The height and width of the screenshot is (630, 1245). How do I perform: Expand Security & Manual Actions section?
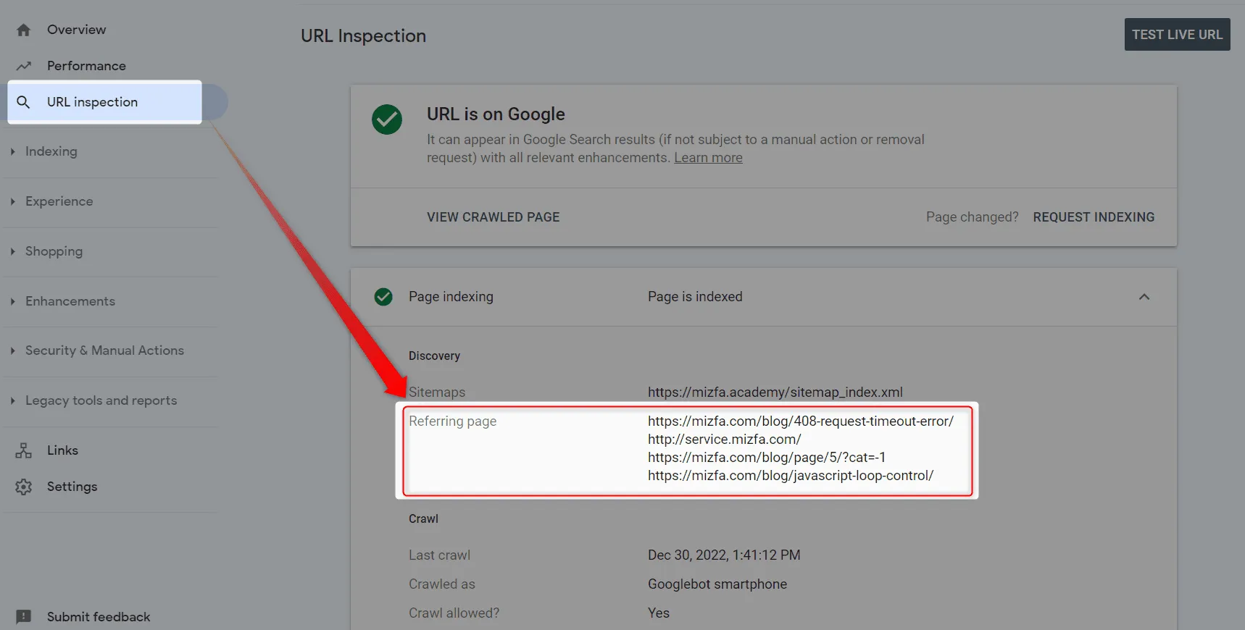tap(98, 350)
